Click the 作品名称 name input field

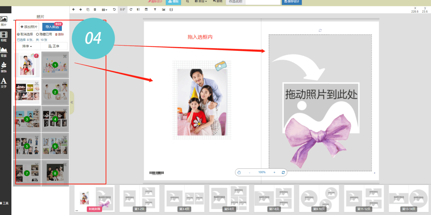(263, 2)
